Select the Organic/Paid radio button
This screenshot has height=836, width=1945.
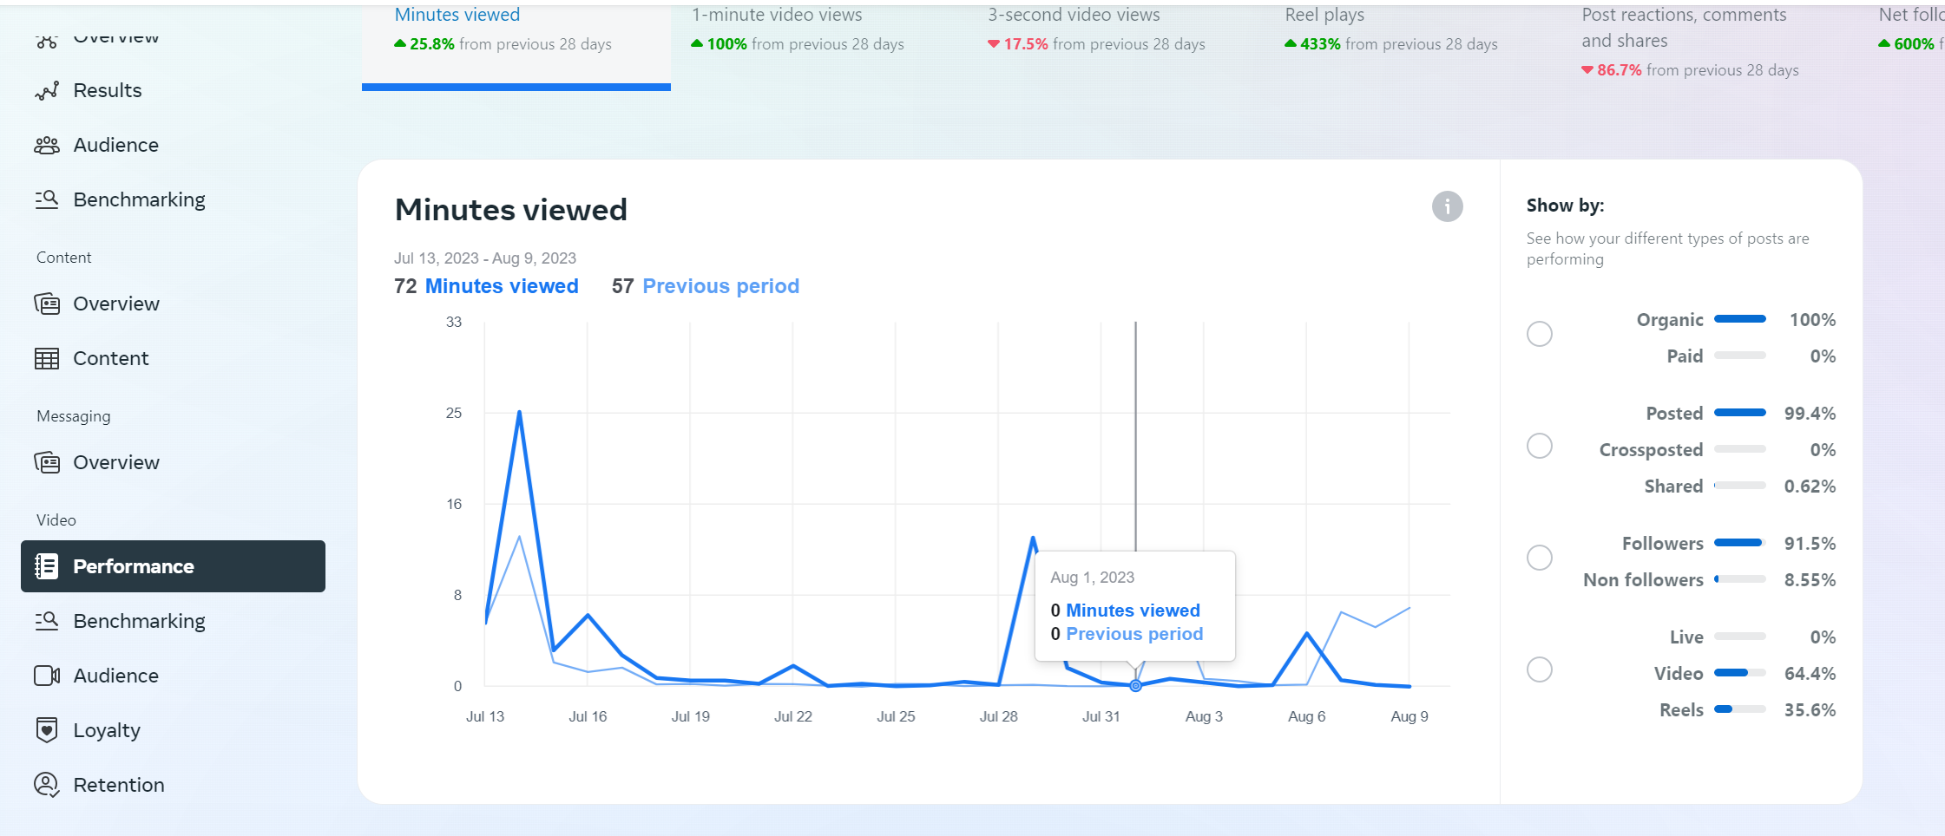click(1539, 334)
